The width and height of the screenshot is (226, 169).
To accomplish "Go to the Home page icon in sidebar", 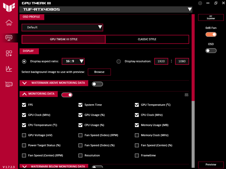I will point(9,22).
